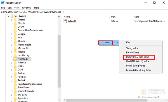
Task: Expand the Macromedia key
Action: (x=12, y=45)
